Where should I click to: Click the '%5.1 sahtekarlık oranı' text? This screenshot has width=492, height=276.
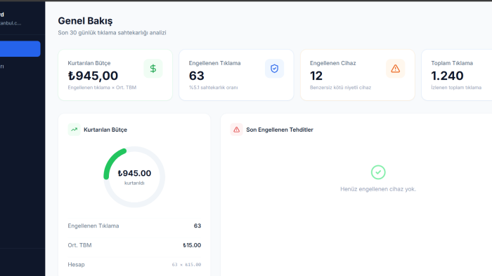point(213,88)
